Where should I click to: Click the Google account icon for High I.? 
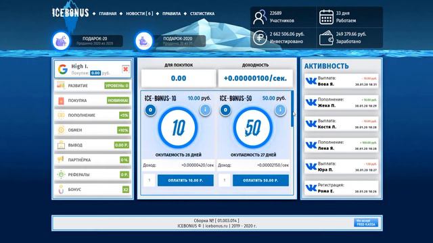pos(63,70)
